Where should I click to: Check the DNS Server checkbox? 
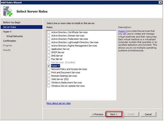click(x=49, y=56)
